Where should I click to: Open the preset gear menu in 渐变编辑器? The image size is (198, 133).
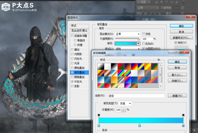tap(159, 60)
